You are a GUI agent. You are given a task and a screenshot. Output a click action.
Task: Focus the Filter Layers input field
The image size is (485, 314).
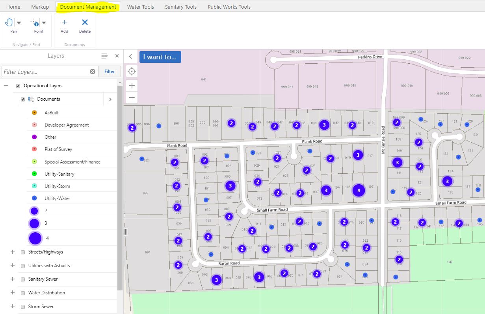click(x=45, y=72)
